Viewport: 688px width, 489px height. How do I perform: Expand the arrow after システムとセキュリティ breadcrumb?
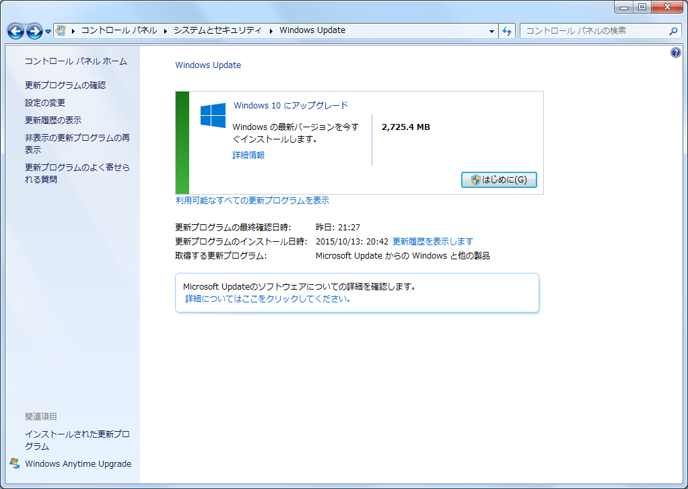click(x=271, y=31)
